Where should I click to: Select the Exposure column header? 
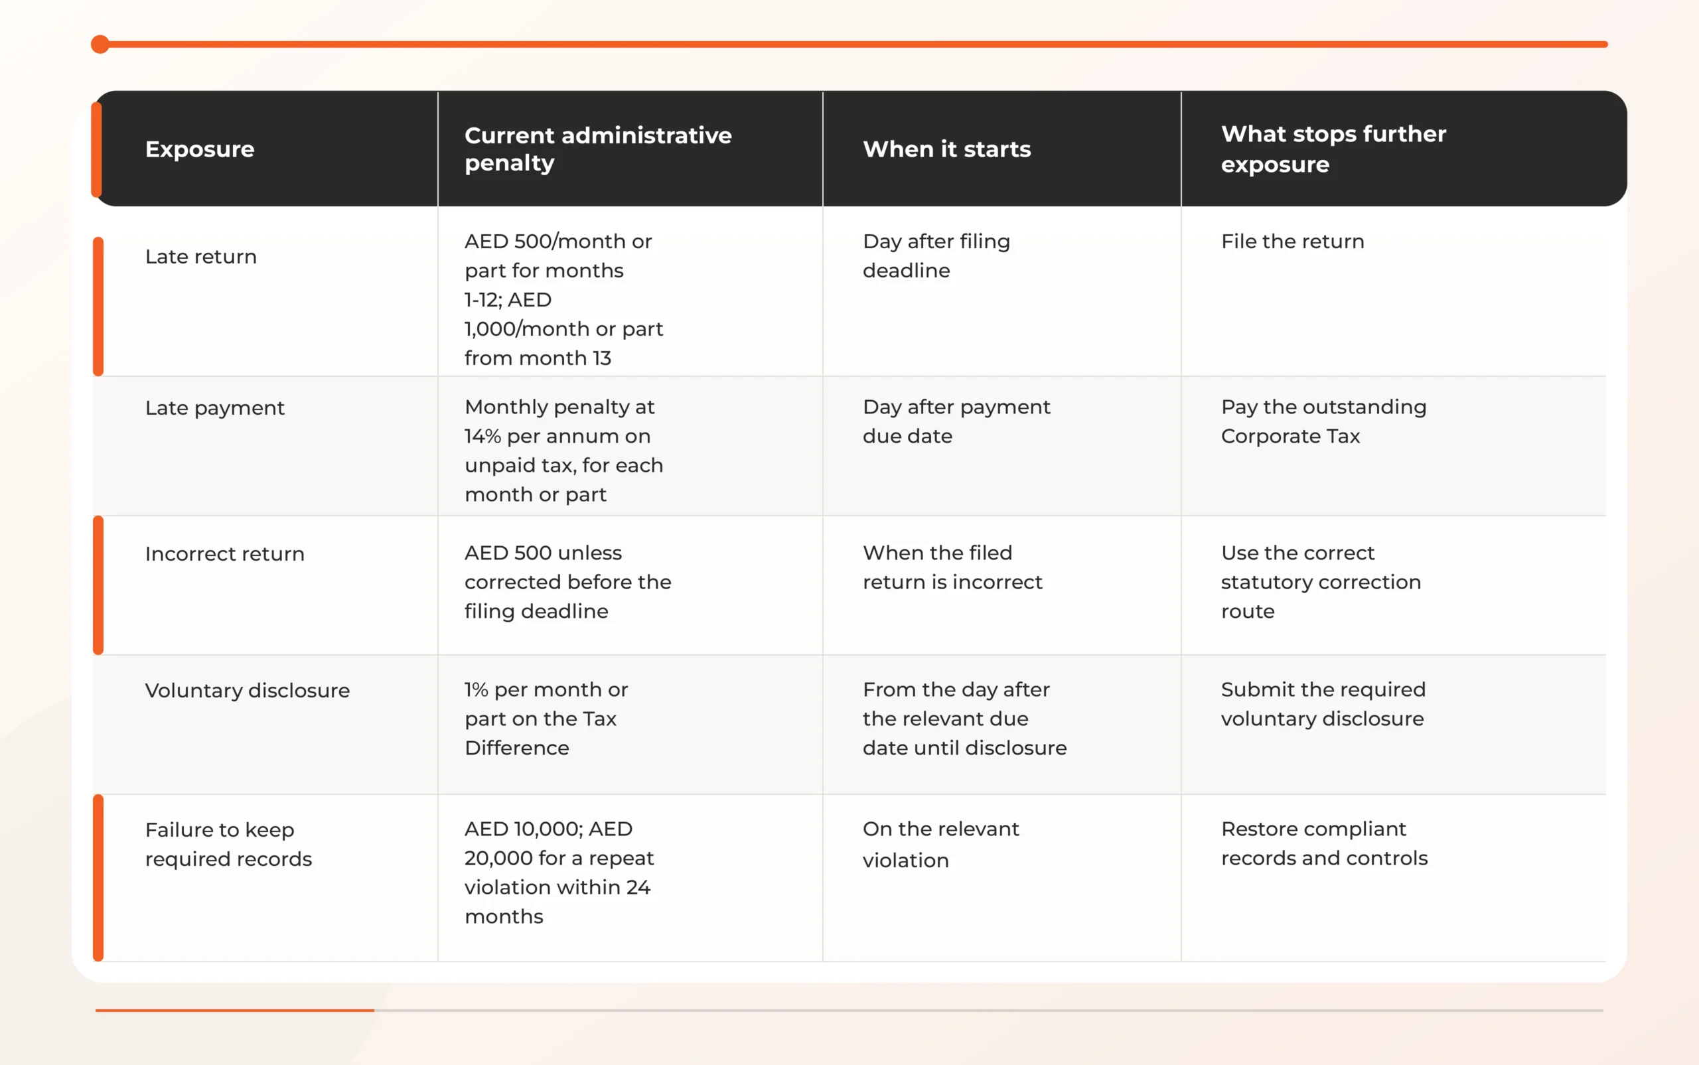pos(199,149)
